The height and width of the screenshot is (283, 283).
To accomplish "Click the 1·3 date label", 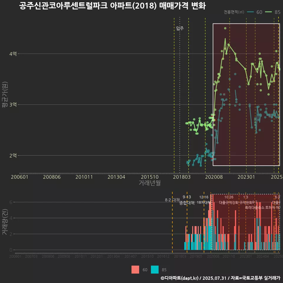I will [x=246, y=197].
